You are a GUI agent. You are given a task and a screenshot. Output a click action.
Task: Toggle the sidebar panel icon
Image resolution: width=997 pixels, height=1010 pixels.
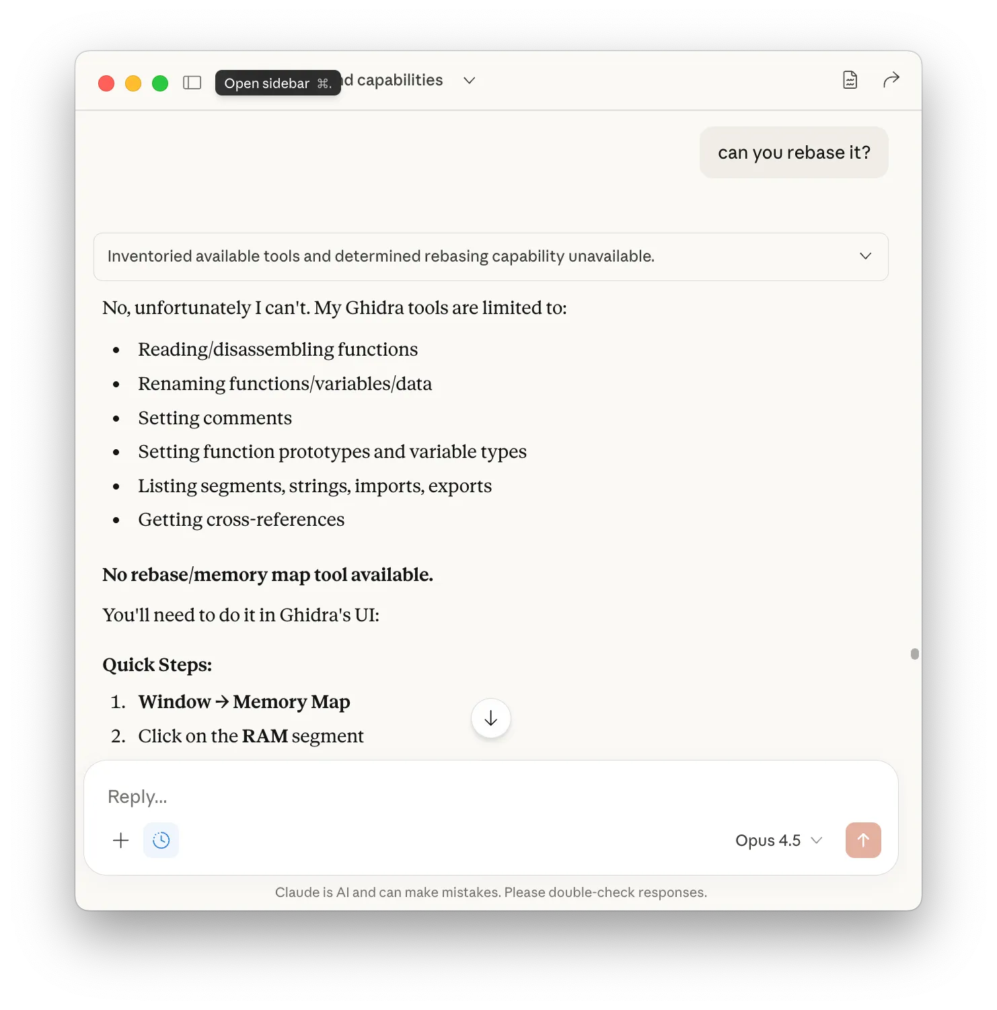192,83
